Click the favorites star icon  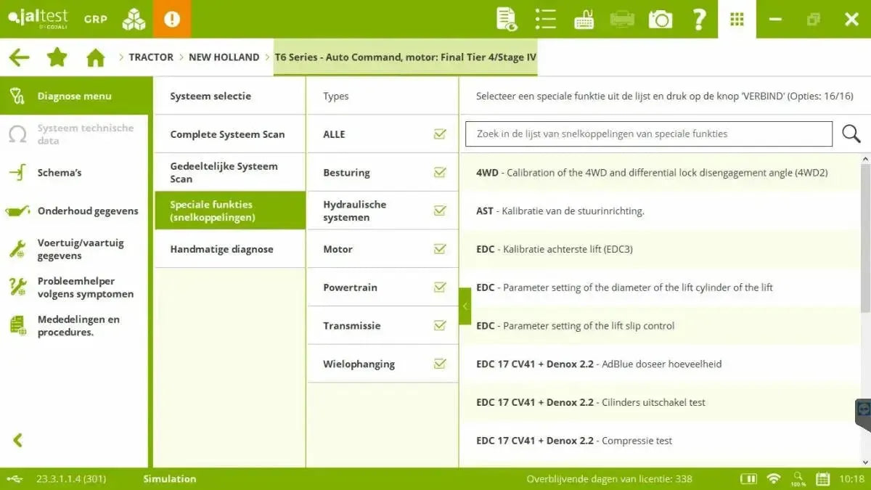coord(57,57)
